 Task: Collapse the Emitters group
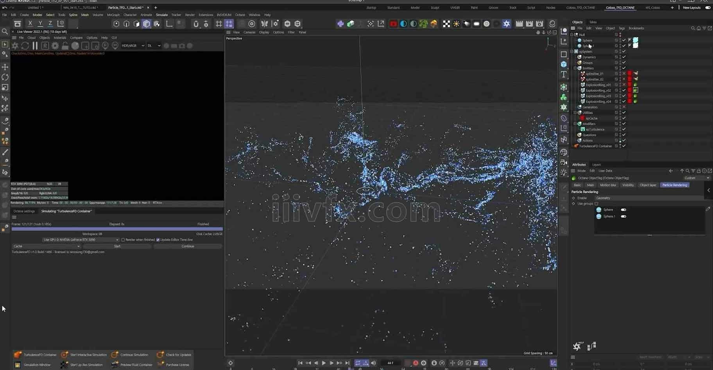pyautogui.click(x=575, y=68)
